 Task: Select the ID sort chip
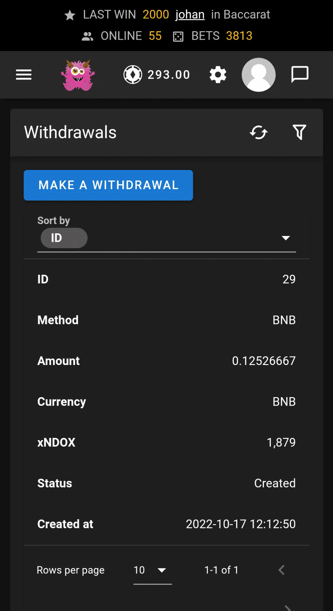[64, 238]
